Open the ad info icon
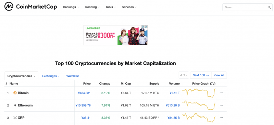Screen dimensions: 274x125 coord(143,27)
